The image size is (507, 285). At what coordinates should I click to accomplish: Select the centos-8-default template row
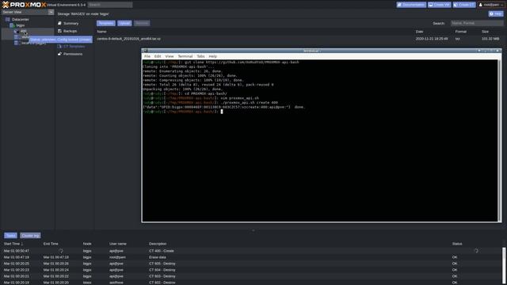299,39
